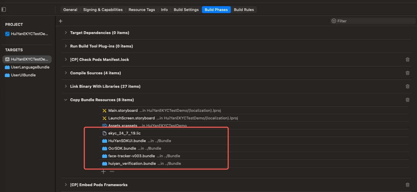Delete Embed Pods Frameworks phase trash icon

407,185
